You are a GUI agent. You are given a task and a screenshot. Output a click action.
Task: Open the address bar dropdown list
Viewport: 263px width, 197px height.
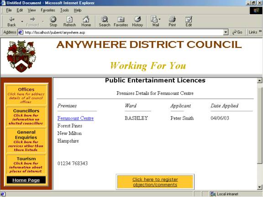coord(226,32)
